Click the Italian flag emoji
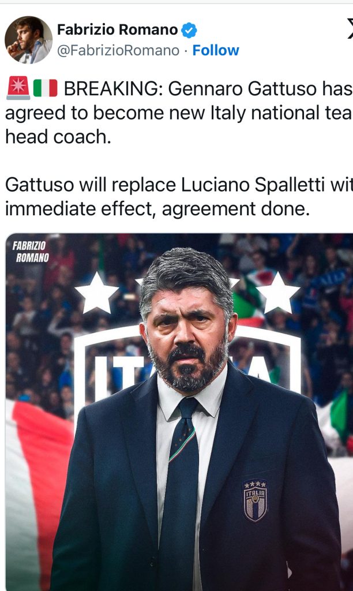The height and width of the screenshot is (591, 353). click(45, 88)
